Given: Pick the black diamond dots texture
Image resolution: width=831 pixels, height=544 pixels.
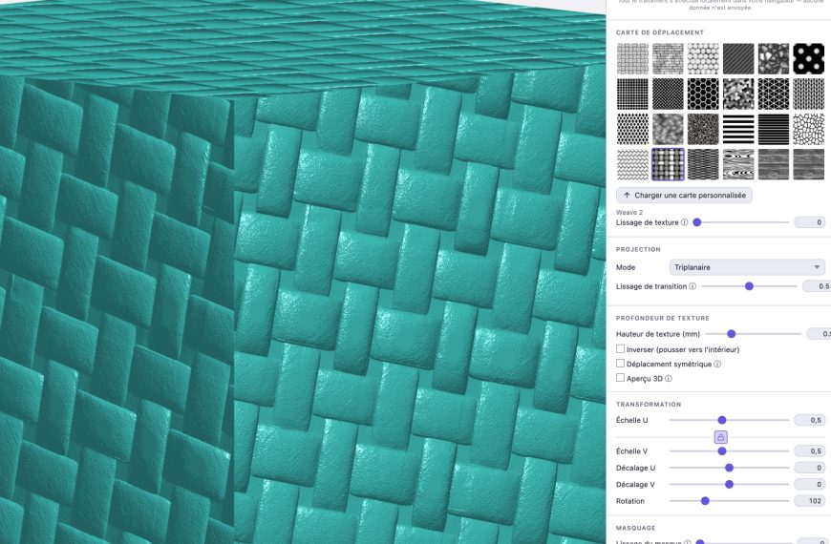Looking at the screenshot, I should click(x=632, y=129).
